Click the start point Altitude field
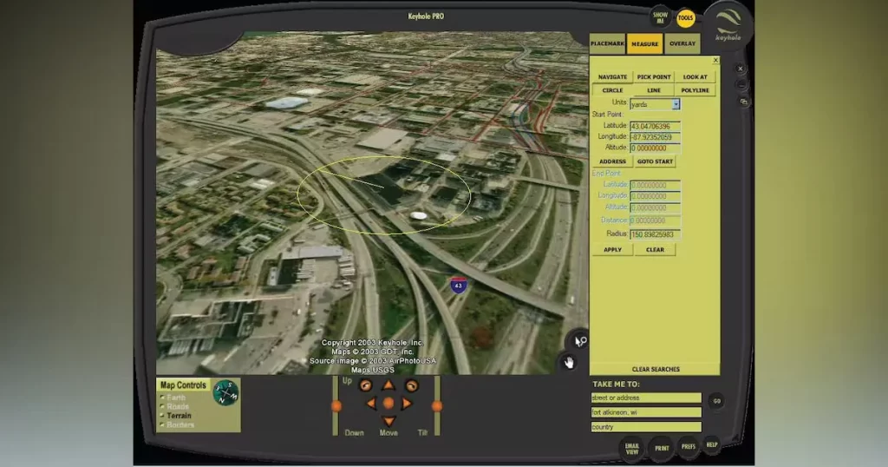 pos(656,148)
